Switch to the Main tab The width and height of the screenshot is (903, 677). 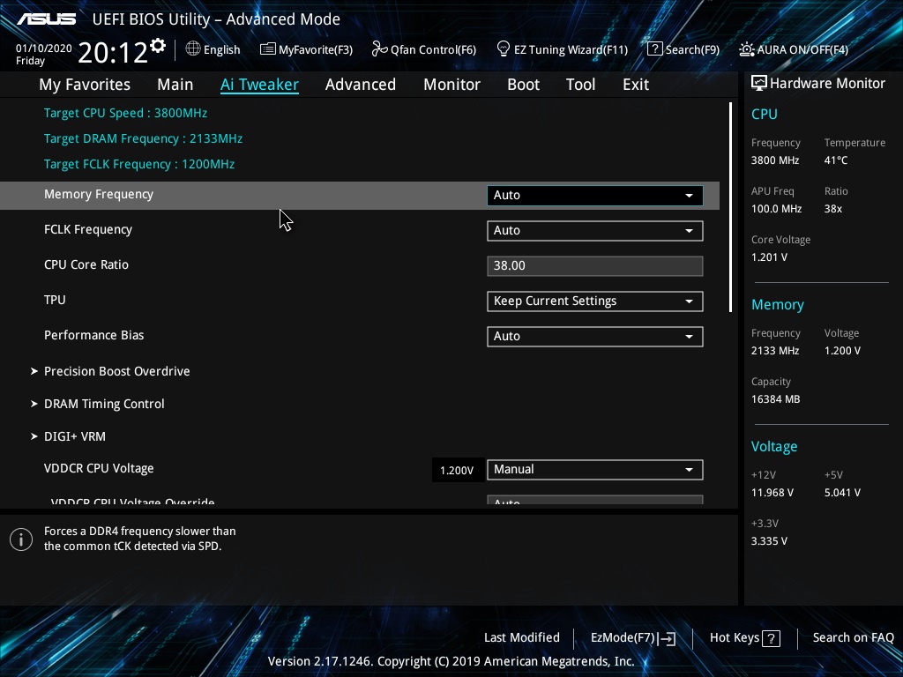175,85
